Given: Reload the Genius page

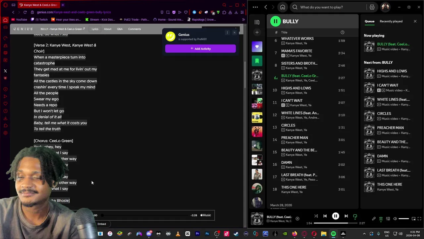Looking at the screenshot, I should [x=25, y=12].
